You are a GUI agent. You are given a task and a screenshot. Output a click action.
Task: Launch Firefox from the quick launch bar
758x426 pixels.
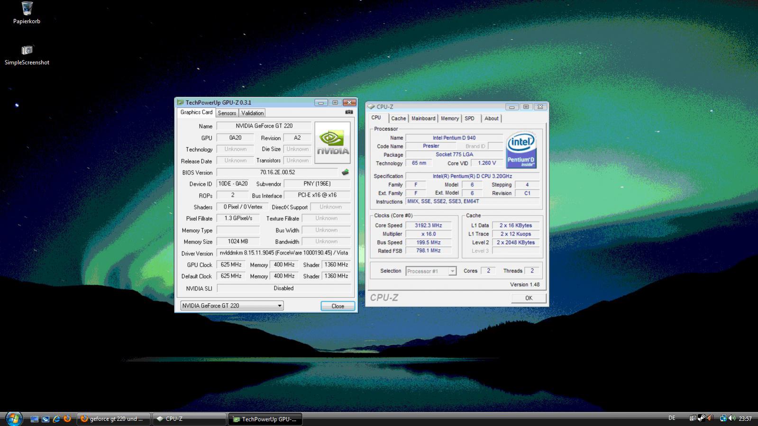67,419
